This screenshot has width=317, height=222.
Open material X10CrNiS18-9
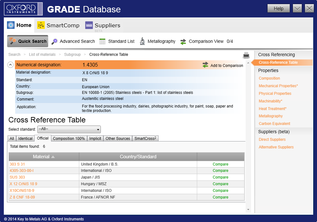(x=22, y=191)
